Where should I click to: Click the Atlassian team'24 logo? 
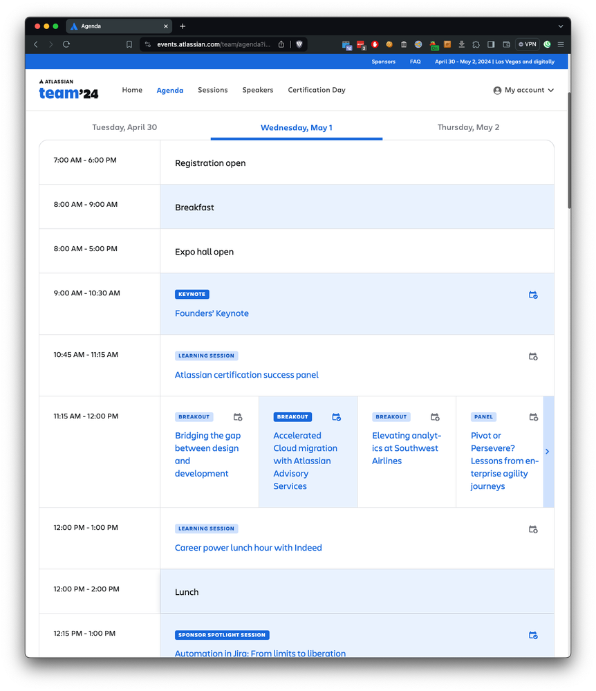[x=68, y=89]
